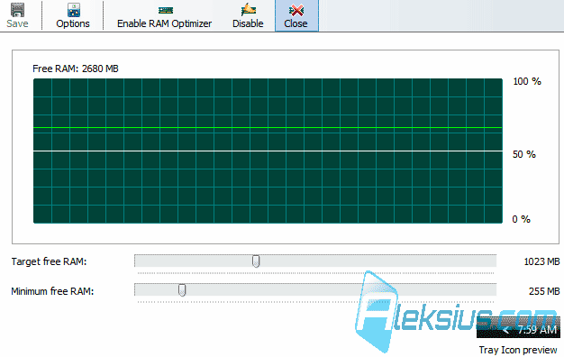
Task: Click the 7:59 AM tray clock preview
Action: tap(537, 330)
